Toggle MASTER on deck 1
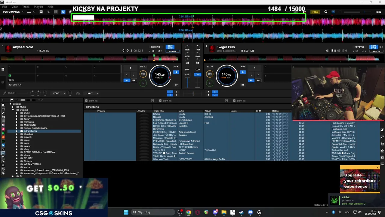 pos(173,51)
